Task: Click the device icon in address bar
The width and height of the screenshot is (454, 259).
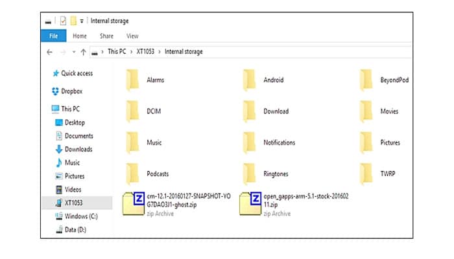Action: point(95,52)
